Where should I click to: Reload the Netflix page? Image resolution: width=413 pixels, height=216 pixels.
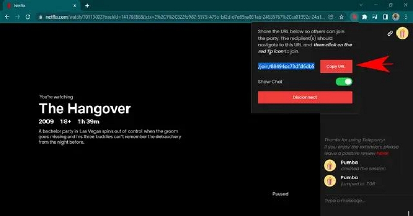click(x=28, y=16)
